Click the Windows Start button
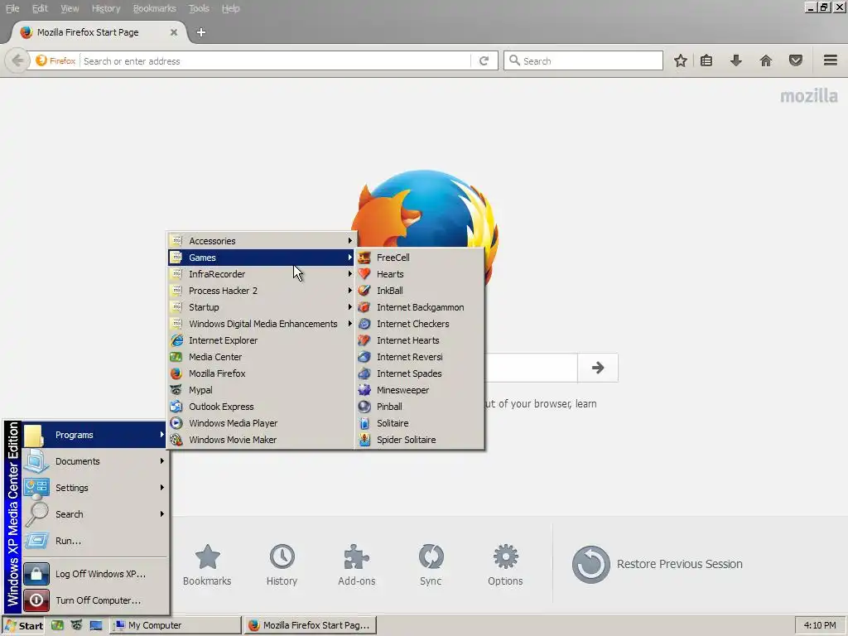Screen dimensions: 848x636 tap(23, 625)
